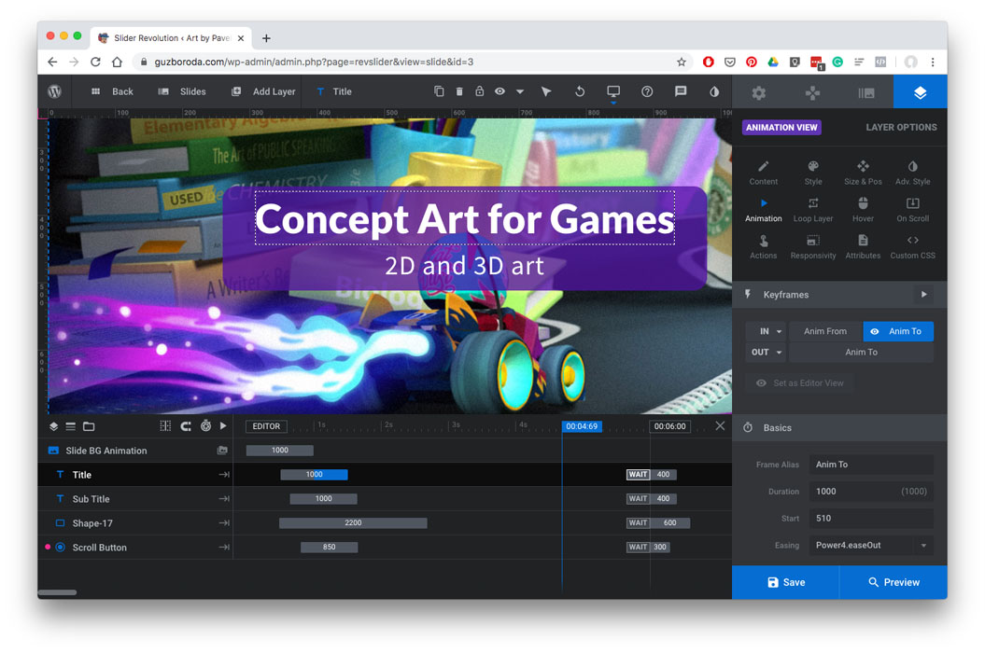Open the comments/tooltip icon in toolbar
Image resolution: width=985 pixels, height=653 pixels.
click(x=681, y=91)
